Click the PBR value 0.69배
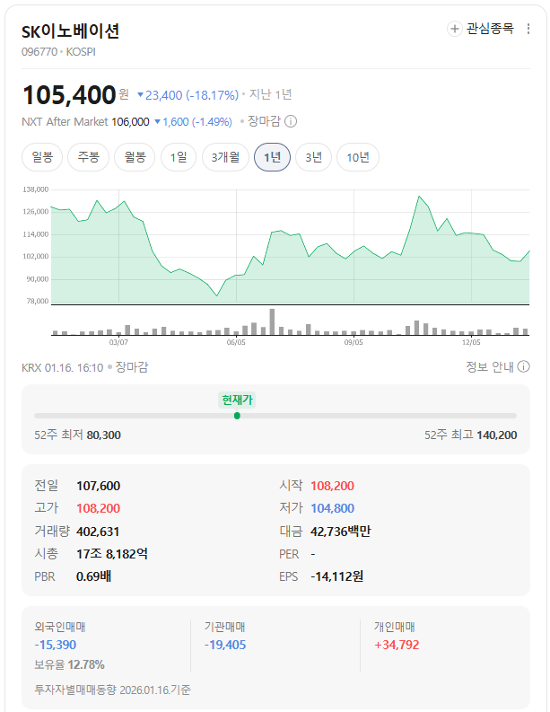 point(93,576)
